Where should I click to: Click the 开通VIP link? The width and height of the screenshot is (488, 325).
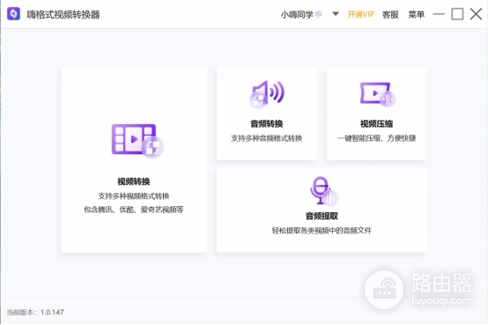360,14
